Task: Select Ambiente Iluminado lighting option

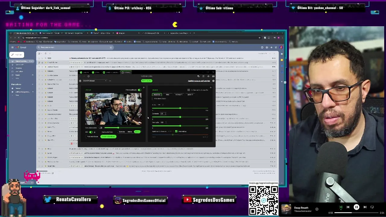Action: pos(108,137)
